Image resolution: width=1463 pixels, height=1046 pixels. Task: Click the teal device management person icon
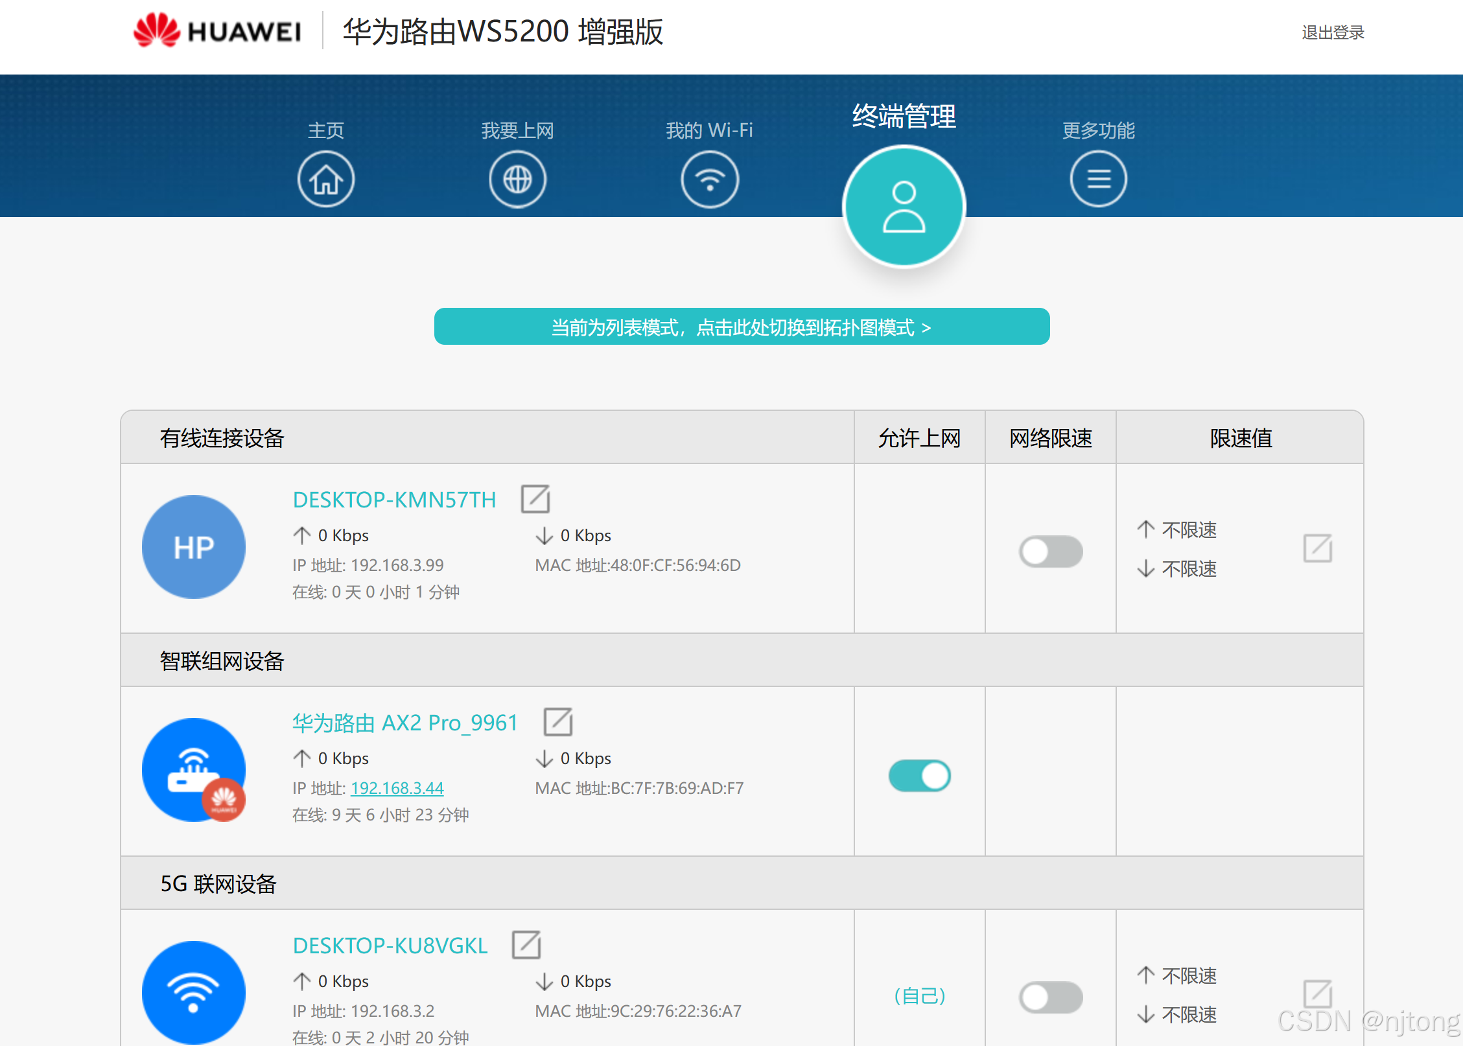(x=904, y=207)
